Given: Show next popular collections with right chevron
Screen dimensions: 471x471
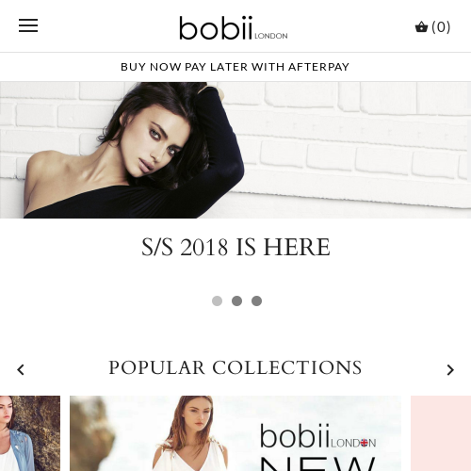Looking at the screenshot, I should [x=450, y=370].
